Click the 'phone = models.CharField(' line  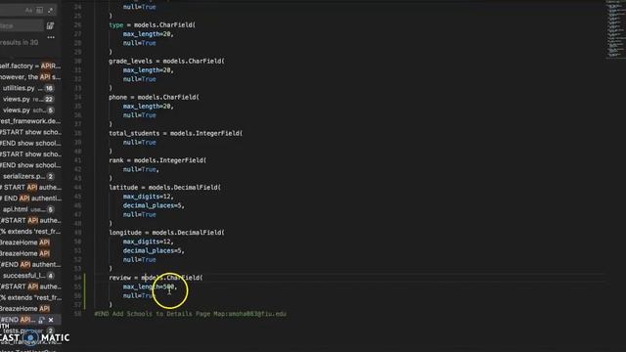click(155, 98)
